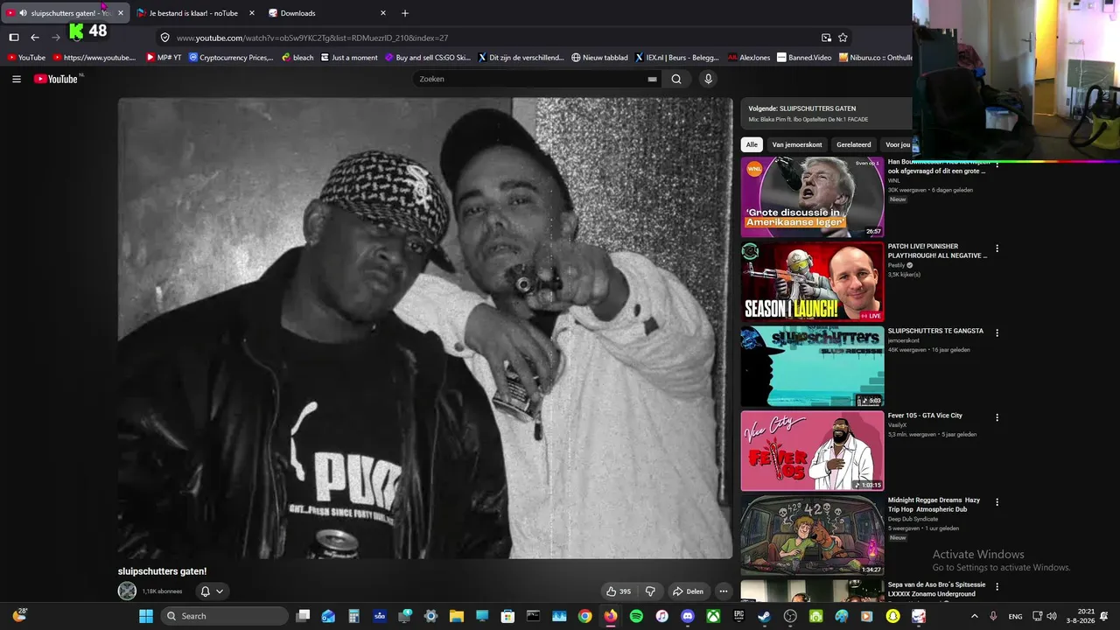Open the channel avatar under the title
Screen dimensions: 1120x630
[127, 591]
